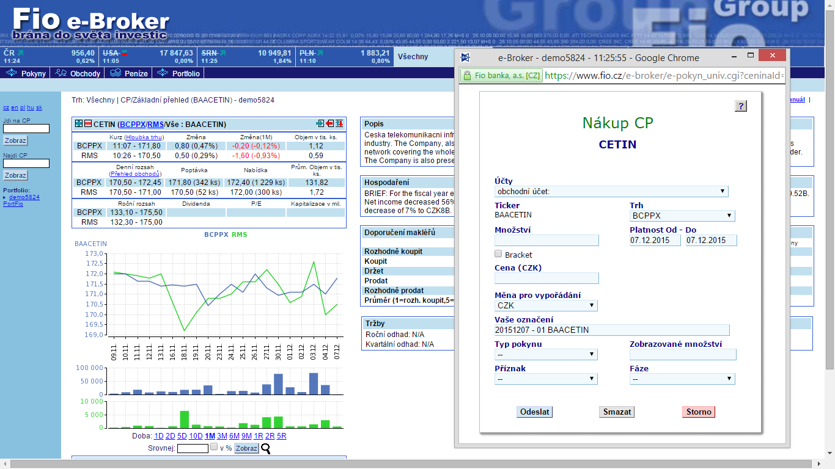Viewport: 835px width, 469px height.
Task: Open the PortFio link in sidebar
Action: [x=13, y=204]
